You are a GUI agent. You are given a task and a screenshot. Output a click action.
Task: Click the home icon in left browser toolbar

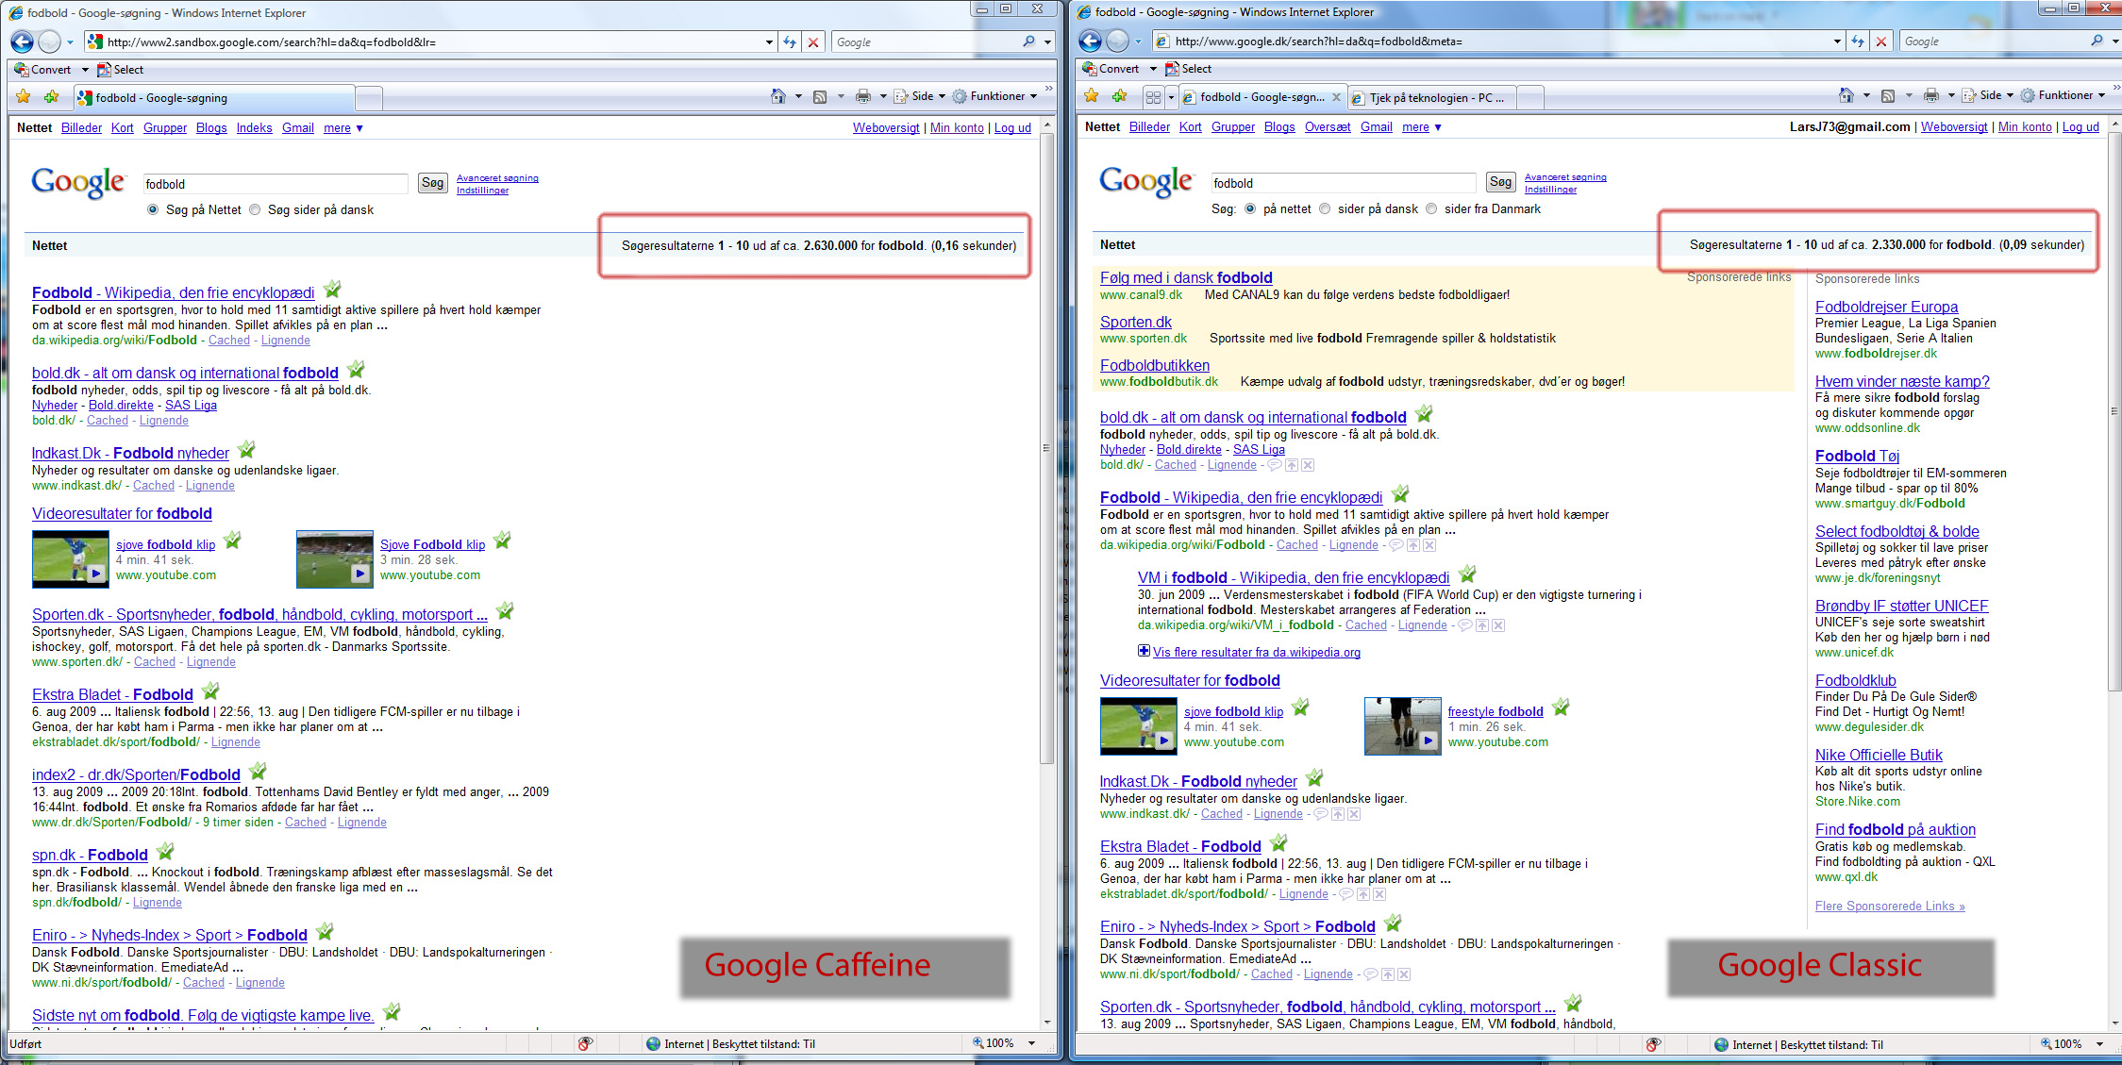(777, 96)
